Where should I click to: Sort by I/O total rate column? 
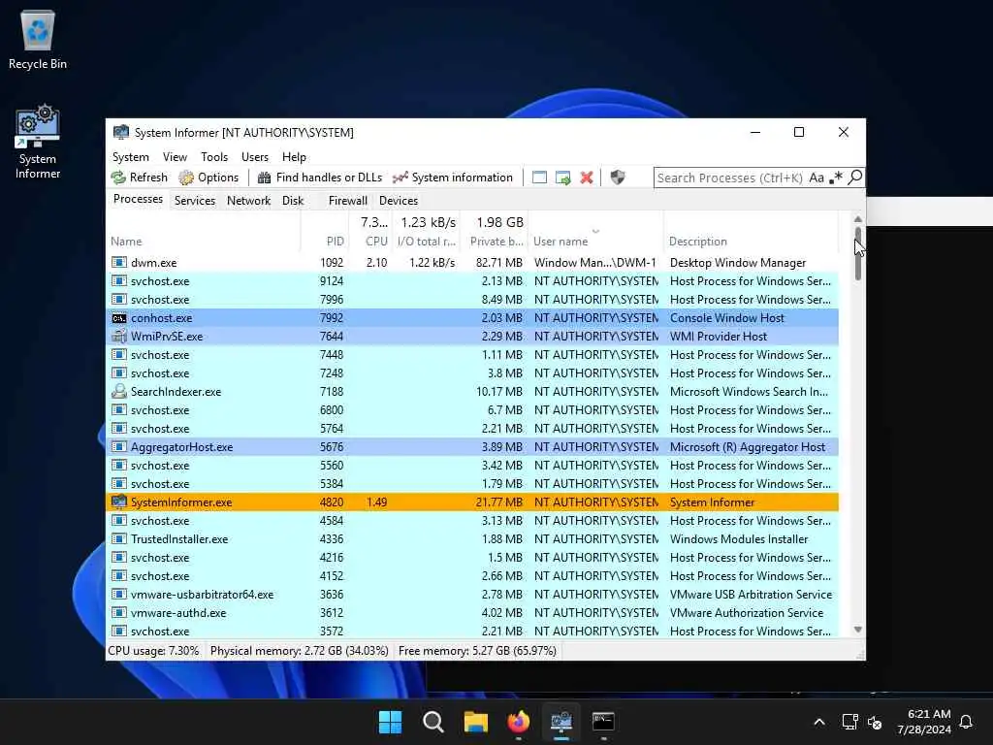click(427, 242)
